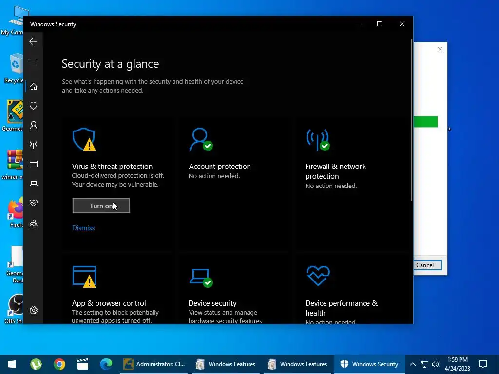Screen dimensions: 499x374
Task: Switch to the second Windows Features taskbar item
Action: pos(299,364)
